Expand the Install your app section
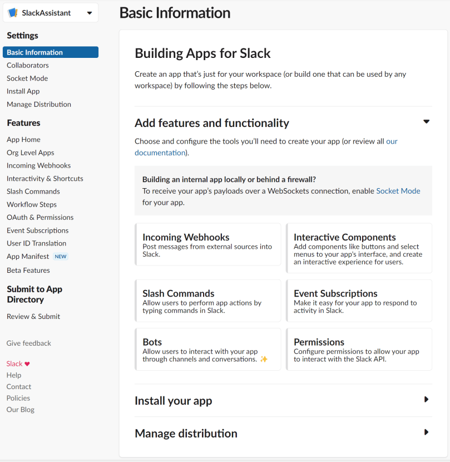The image size is (450, 462). [x=426, y=399]
